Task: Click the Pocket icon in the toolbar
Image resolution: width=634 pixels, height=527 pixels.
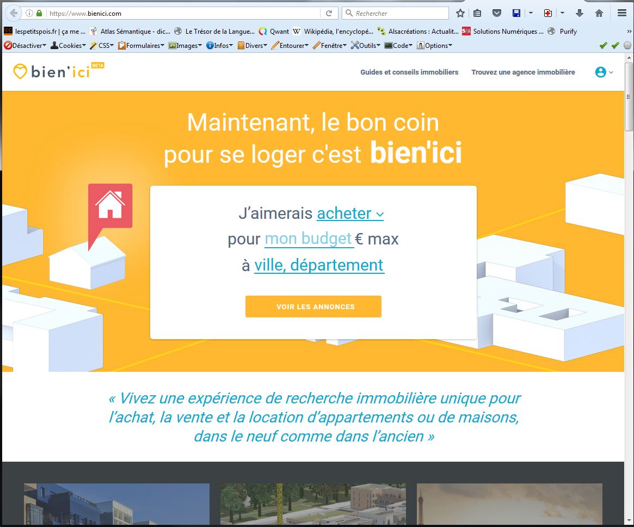Action: (x=496, y=13)
